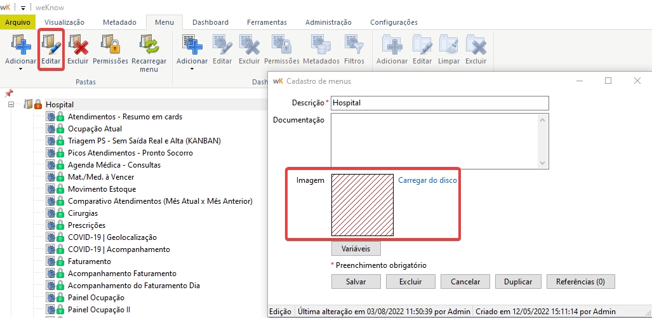Click the Filtros funnel icon
The height and width of the screenshot is (318, 652).
(x=354, y=45)
